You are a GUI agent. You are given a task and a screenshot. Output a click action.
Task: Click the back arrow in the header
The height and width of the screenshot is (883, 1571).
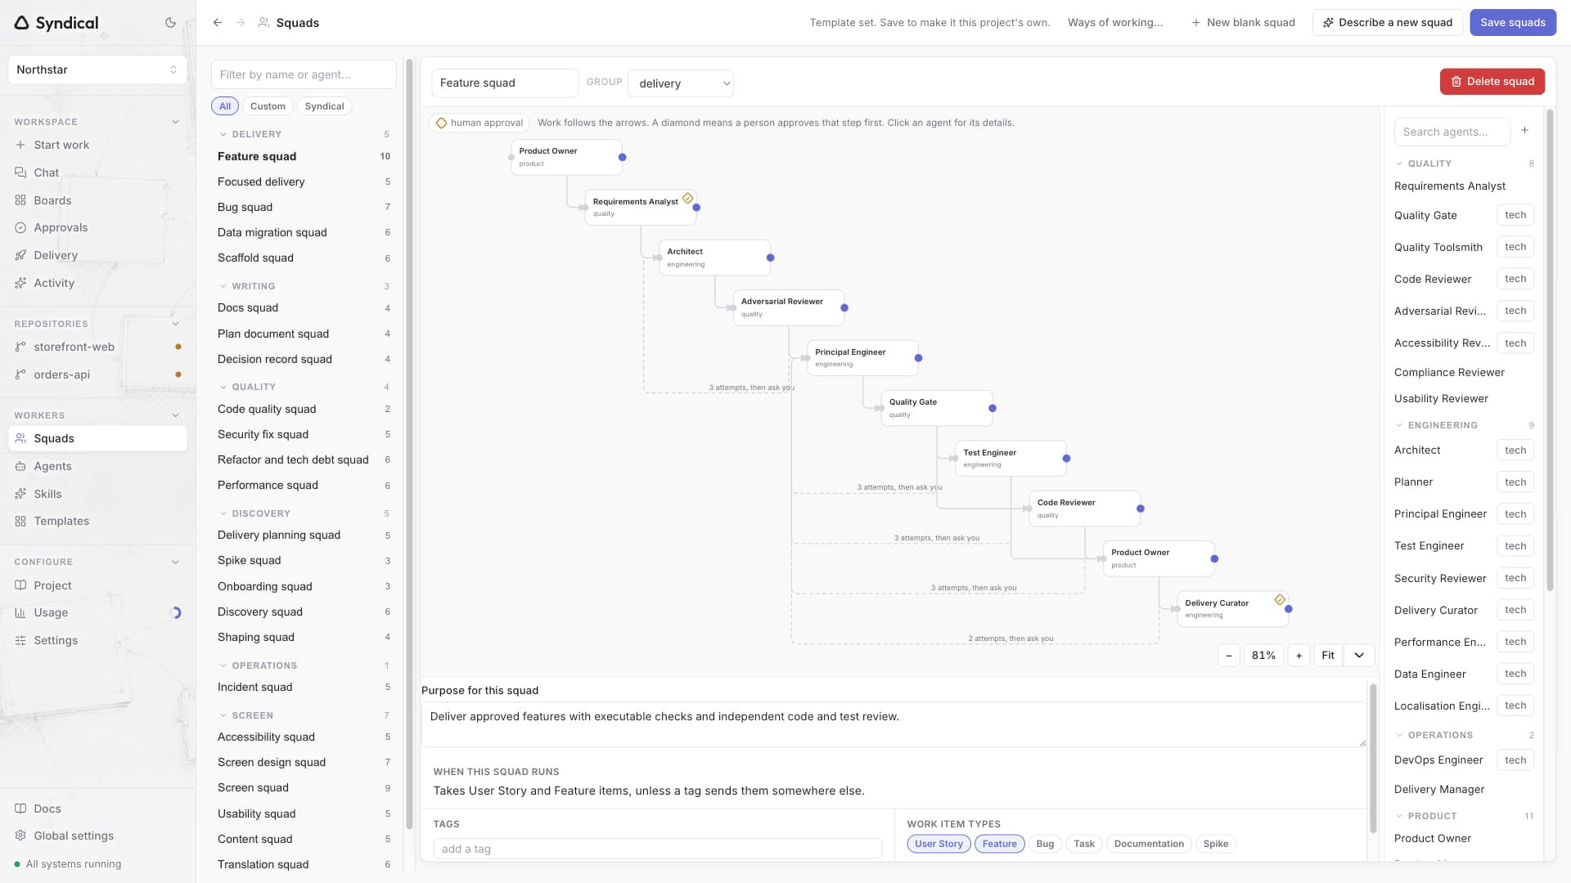tap(218, 23)
